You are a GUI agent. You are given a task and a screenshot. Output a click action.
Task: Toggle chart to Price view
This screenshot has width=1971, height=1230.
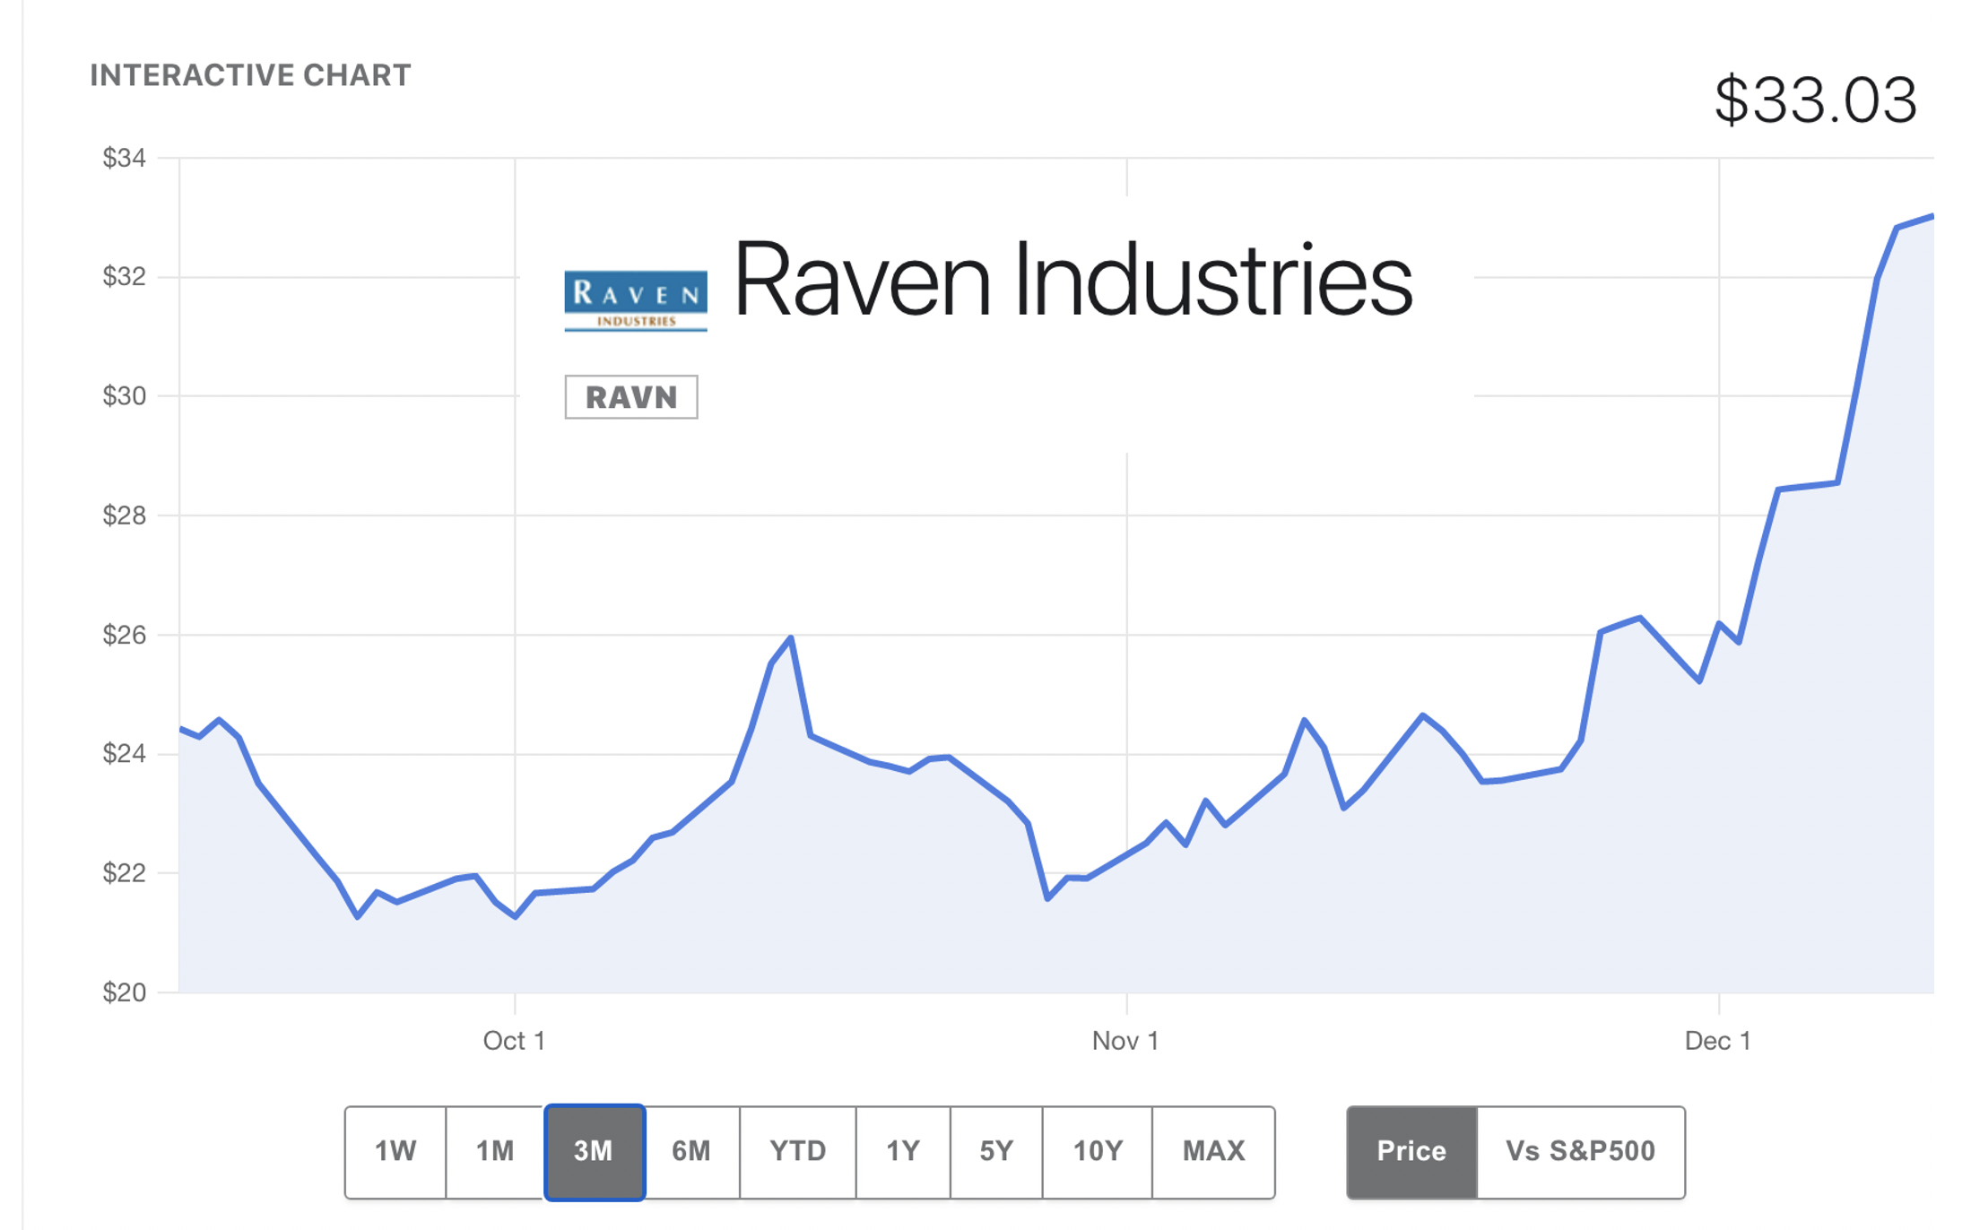[1411, 1151]
